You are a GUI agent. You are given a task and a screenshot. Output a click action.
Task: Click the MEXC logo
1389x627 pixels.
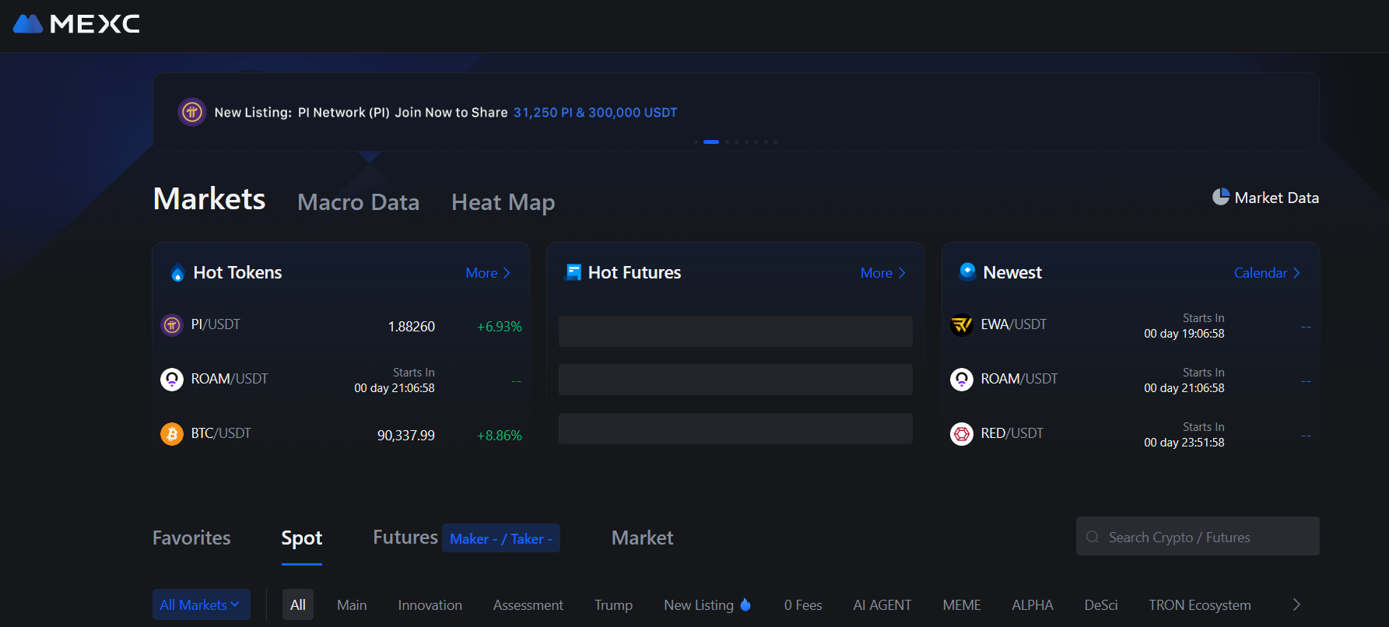coord(76,24)
